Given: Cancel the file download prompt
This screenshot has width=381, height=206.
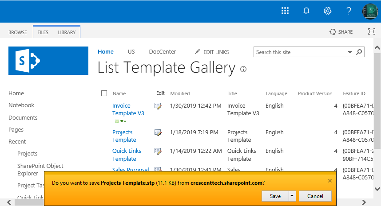Looking at the screenshot, I should [x=315, y=196].
